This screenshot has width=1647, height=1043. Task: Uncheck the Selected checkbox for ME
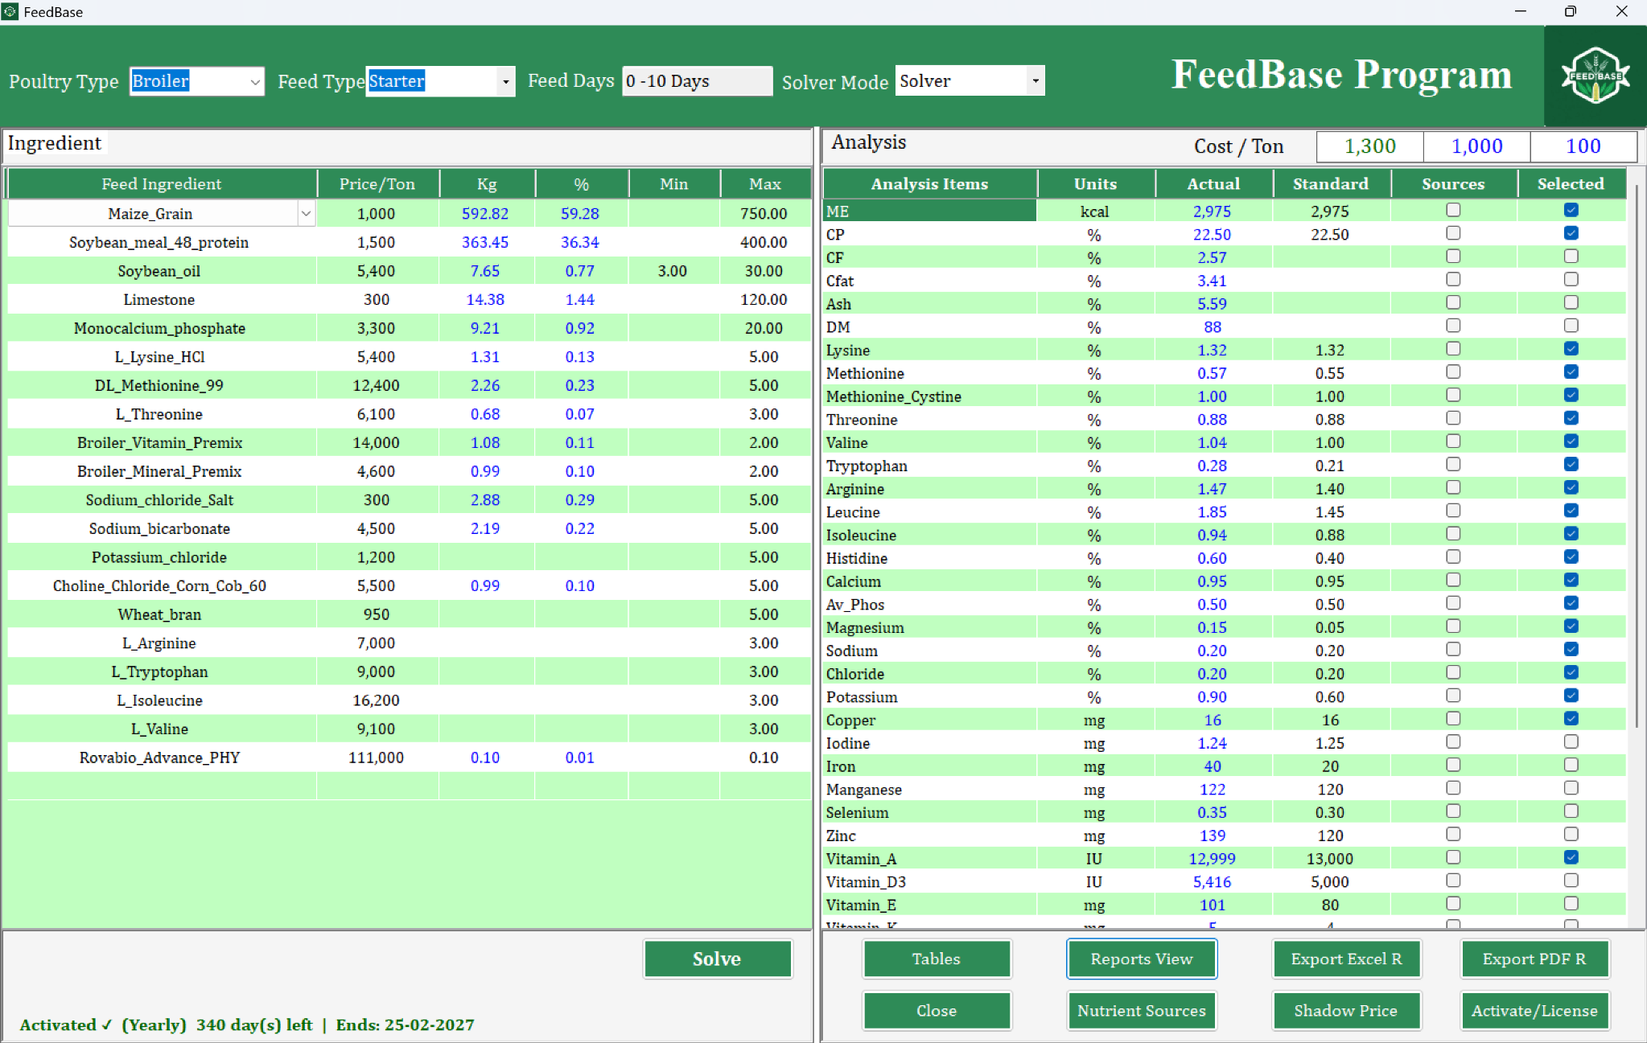1571,210
